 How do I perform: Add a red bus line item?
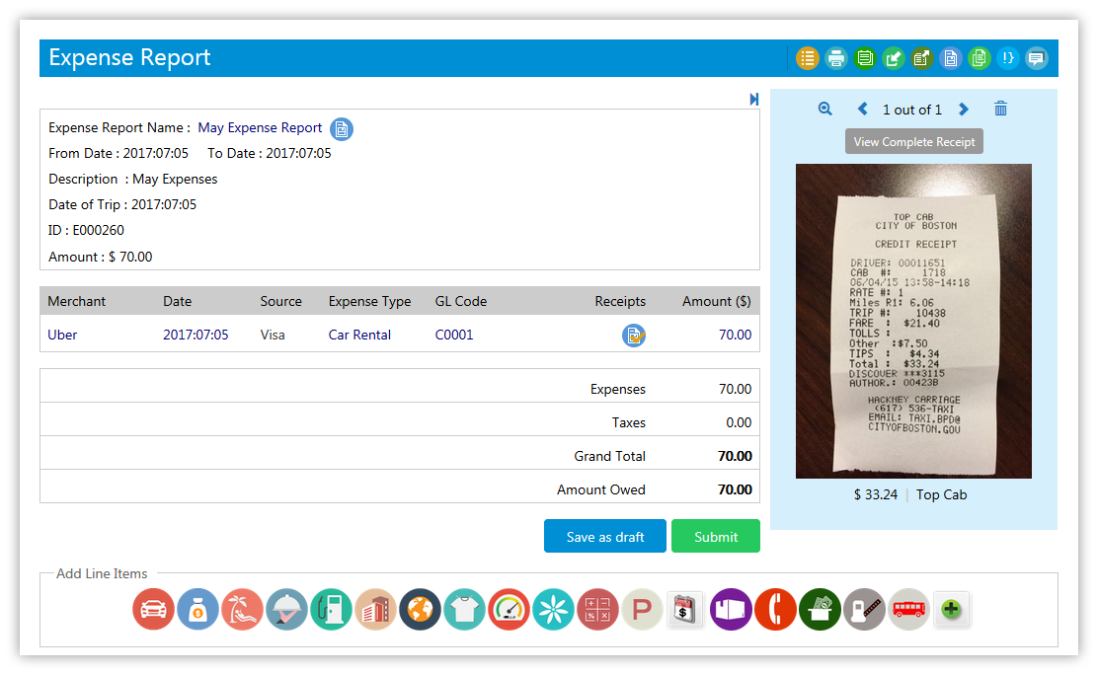click(909, 609)
